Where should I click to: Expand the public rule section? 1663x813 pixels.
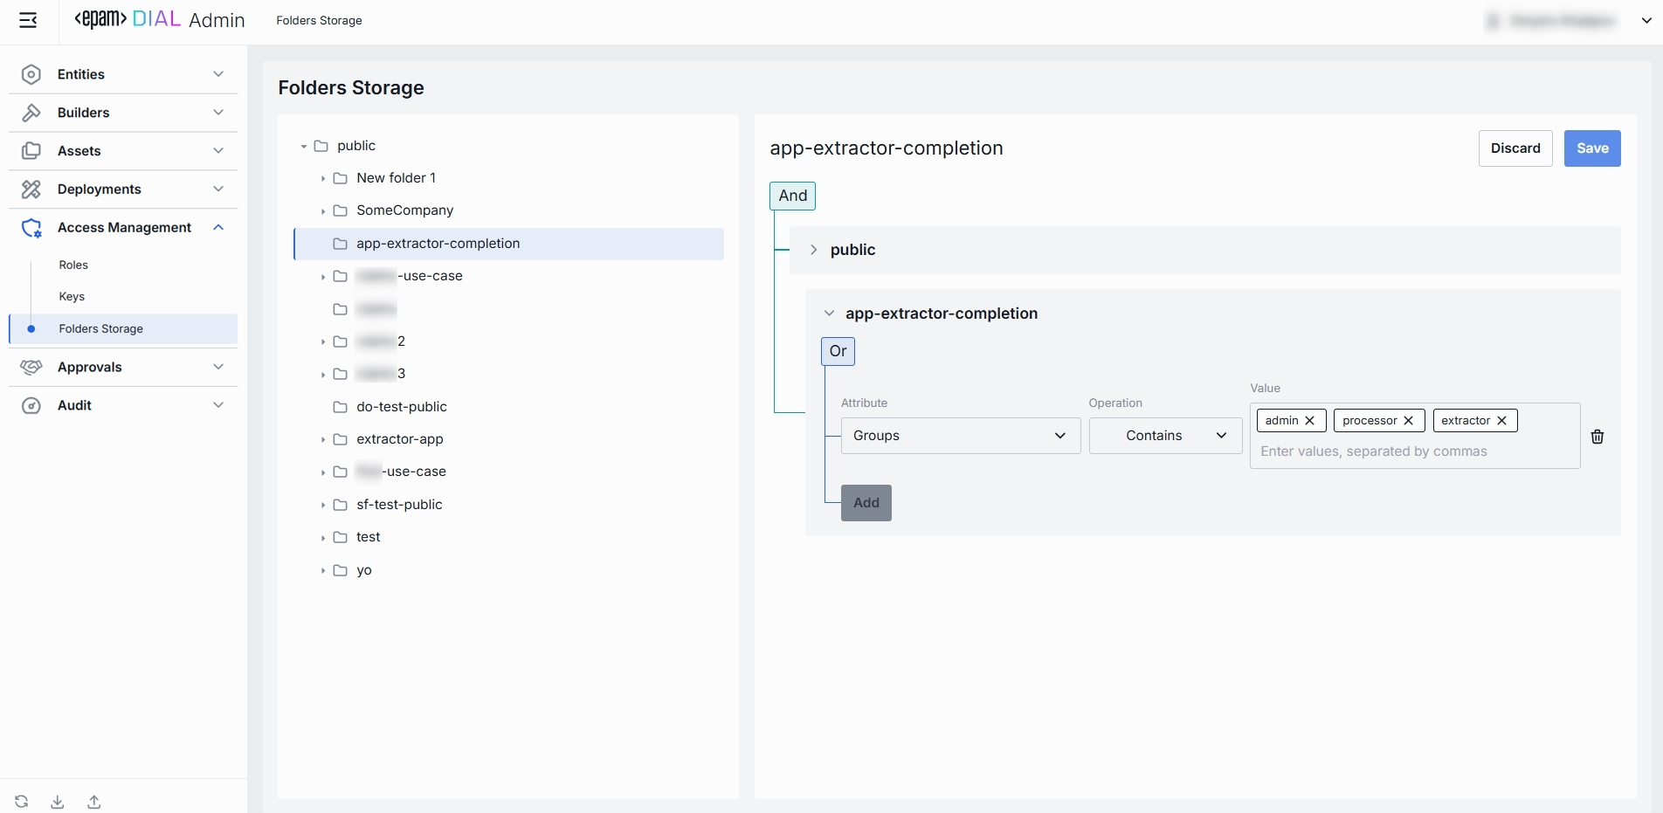tap(813, 250)
